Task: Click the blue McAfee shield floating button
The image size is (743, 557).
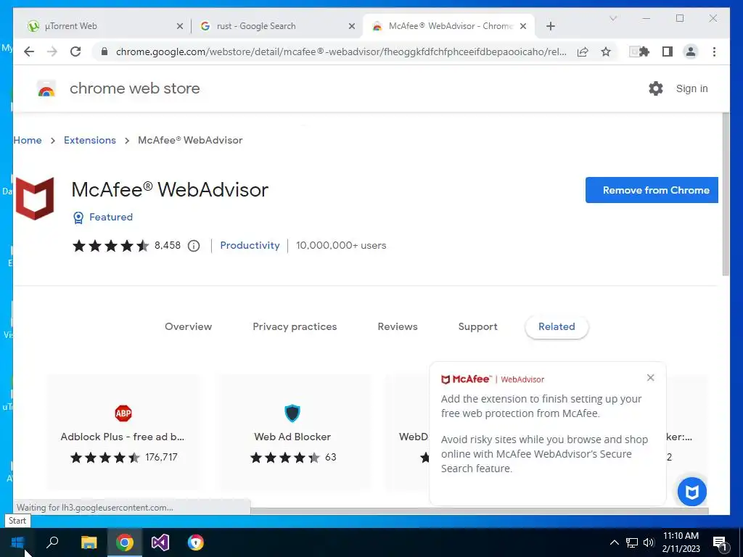Action: tap(691, 492)
